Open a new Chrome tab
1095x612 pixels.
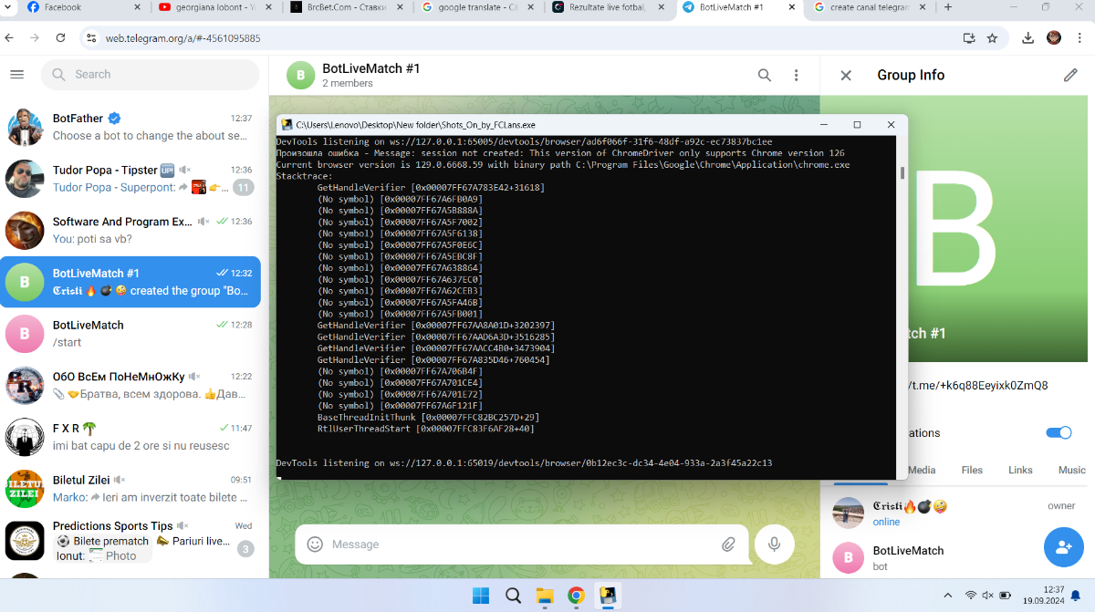948,7
